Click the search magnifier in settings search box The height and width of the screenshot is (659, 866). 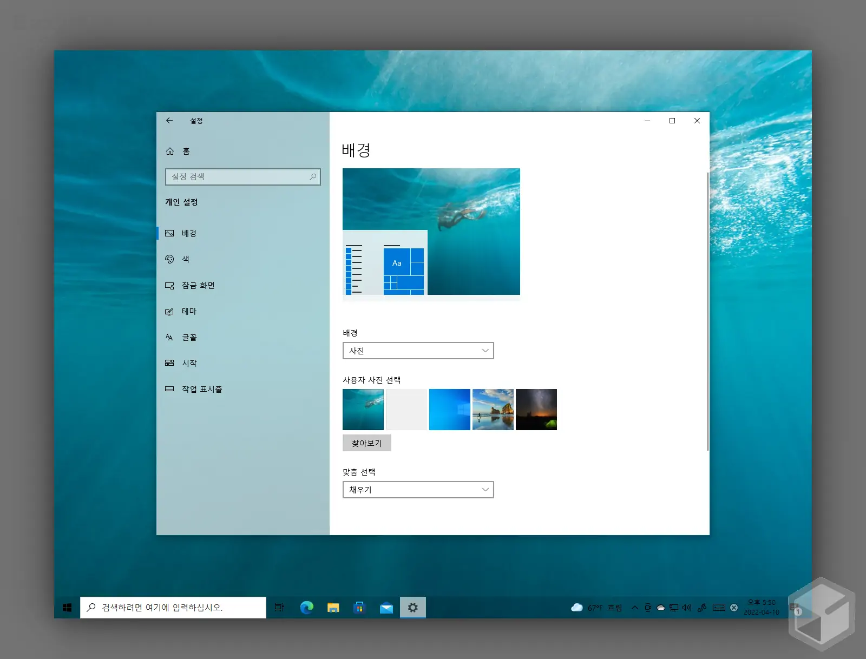[x=313, y=177]
